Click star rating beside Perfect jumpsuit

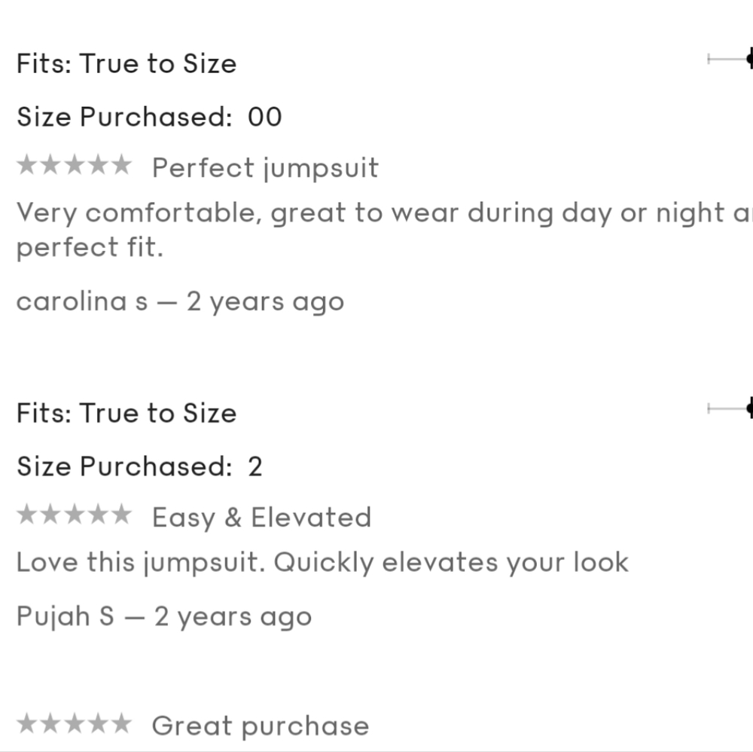73,166
